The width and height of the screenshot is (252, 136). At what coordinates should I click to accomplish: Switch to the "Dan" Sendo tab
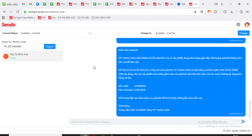[121, 4]
